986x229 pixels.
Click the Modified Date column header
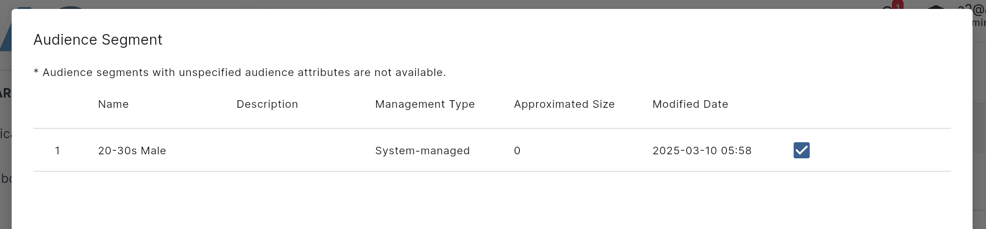(690, 104)
